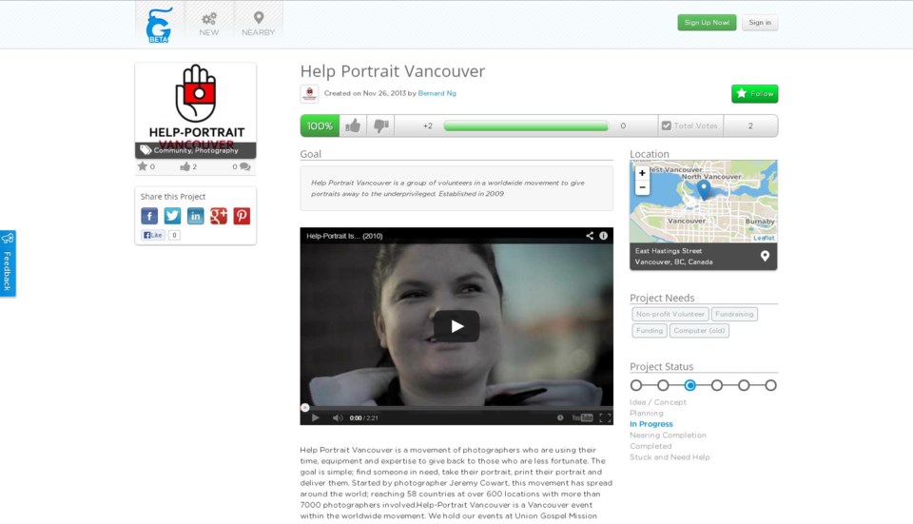The width and height of the screenshot is (913, 524).
Task: Click the blue map location marker
Action: [704, 189]
